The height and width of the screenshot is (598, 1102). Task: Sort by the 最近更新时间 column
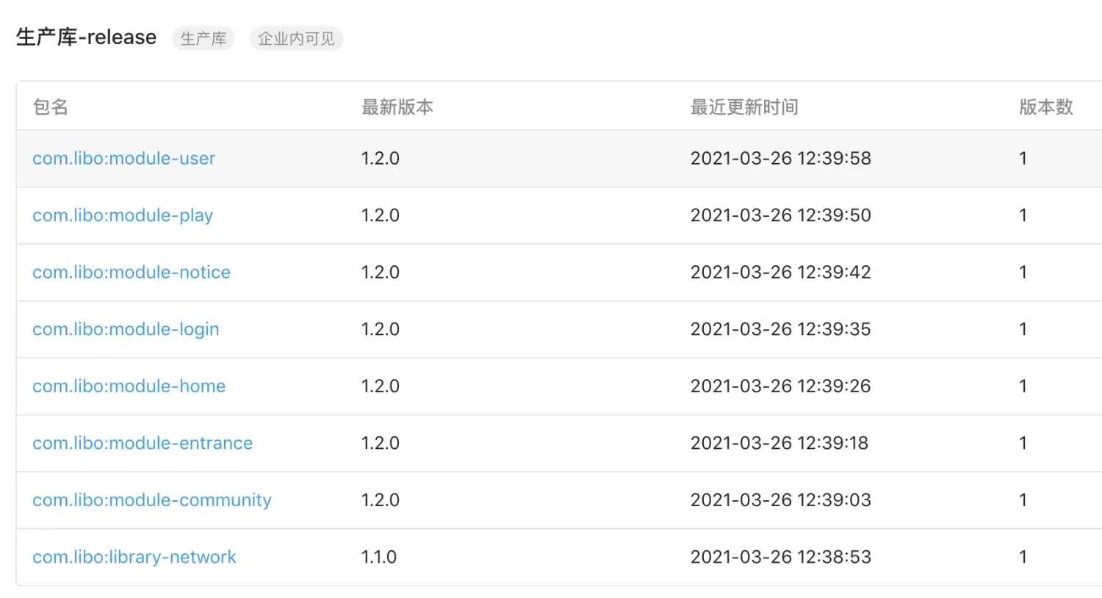coord(744,107)
